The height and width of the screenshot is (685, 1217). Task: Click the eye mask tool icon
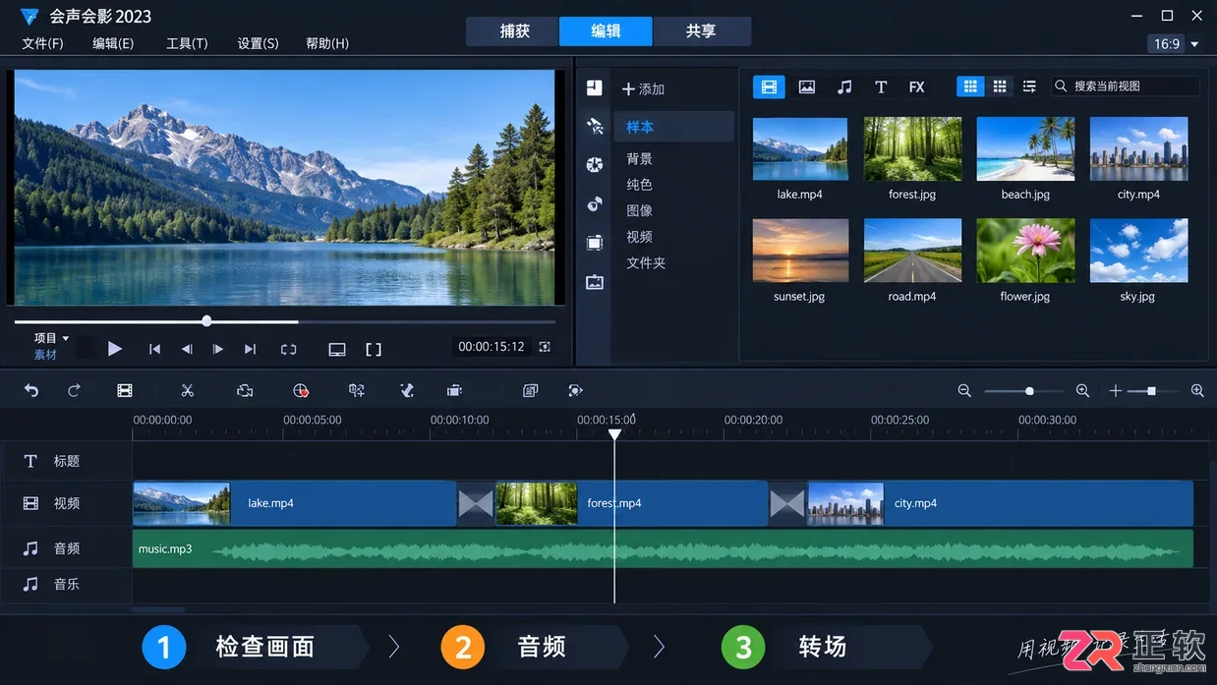(x=575, y=390)
